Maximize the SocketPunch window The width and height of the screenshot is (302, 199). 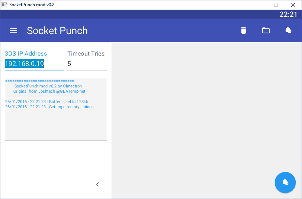276,5
